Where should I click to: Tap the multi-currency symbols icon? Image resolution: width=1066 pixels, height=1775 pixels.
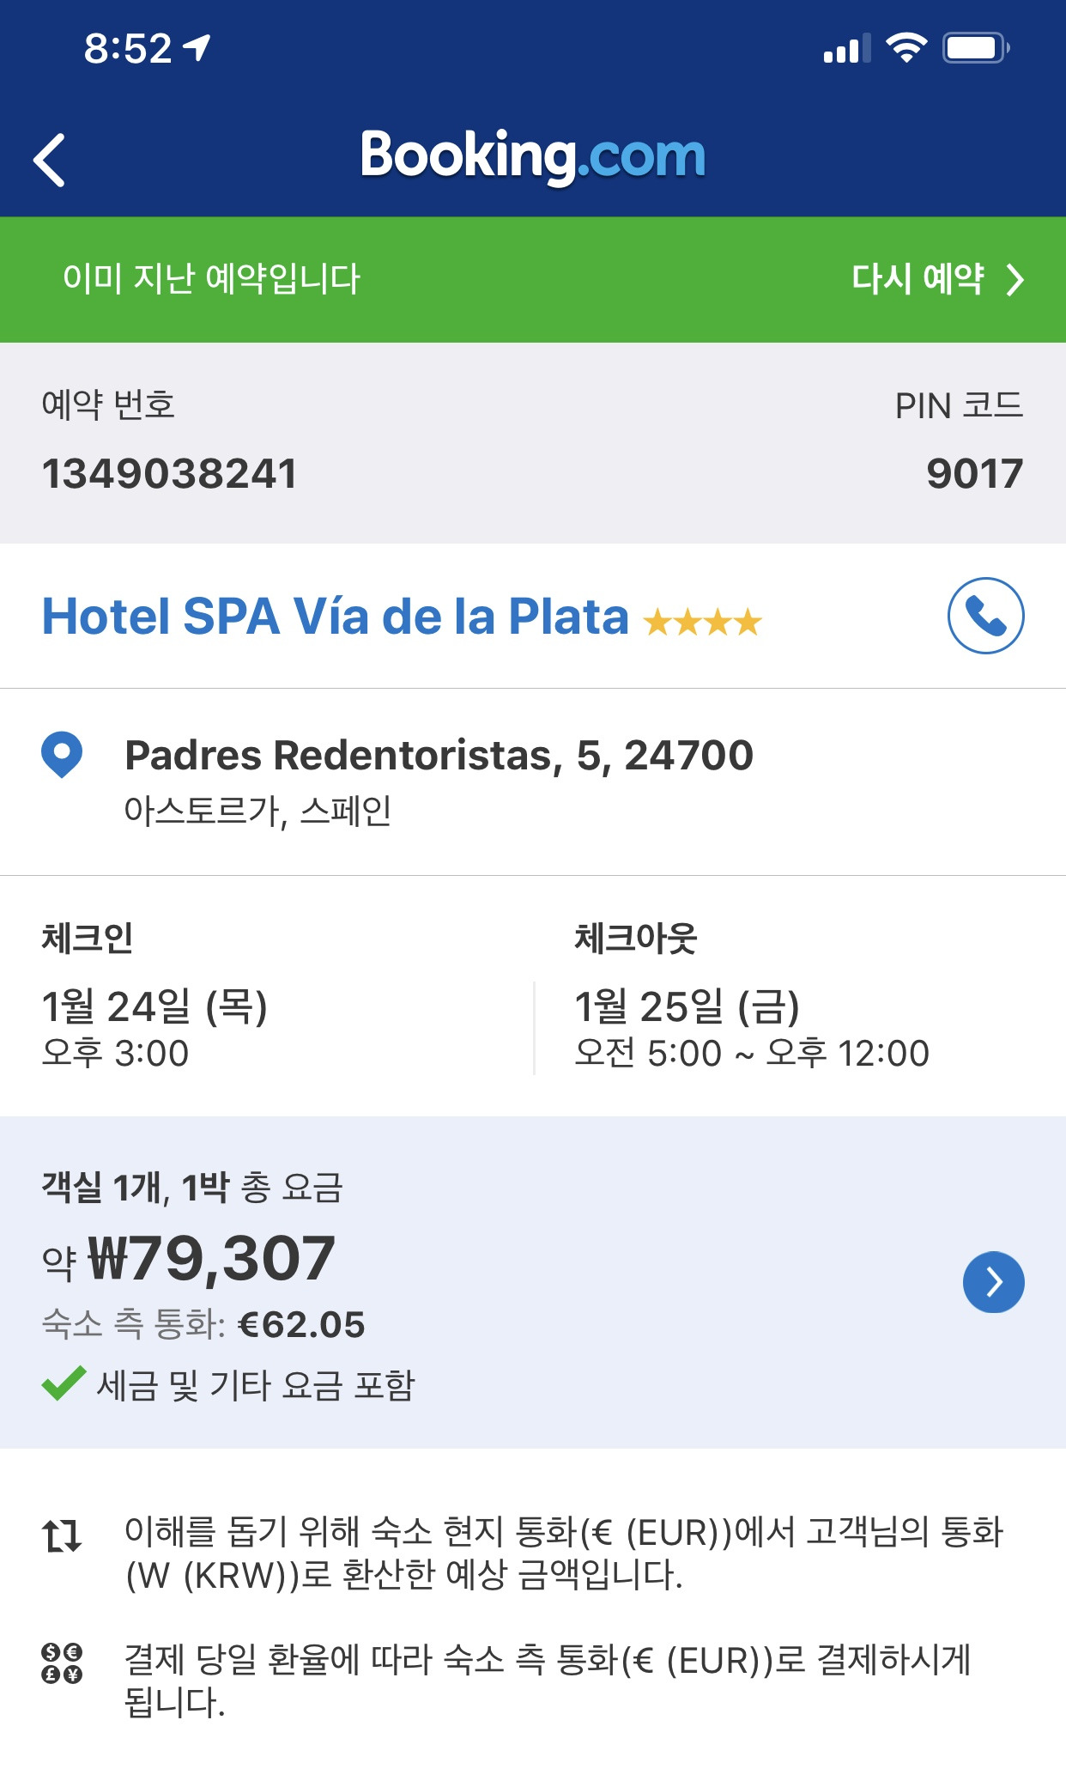coord(62,1663)
